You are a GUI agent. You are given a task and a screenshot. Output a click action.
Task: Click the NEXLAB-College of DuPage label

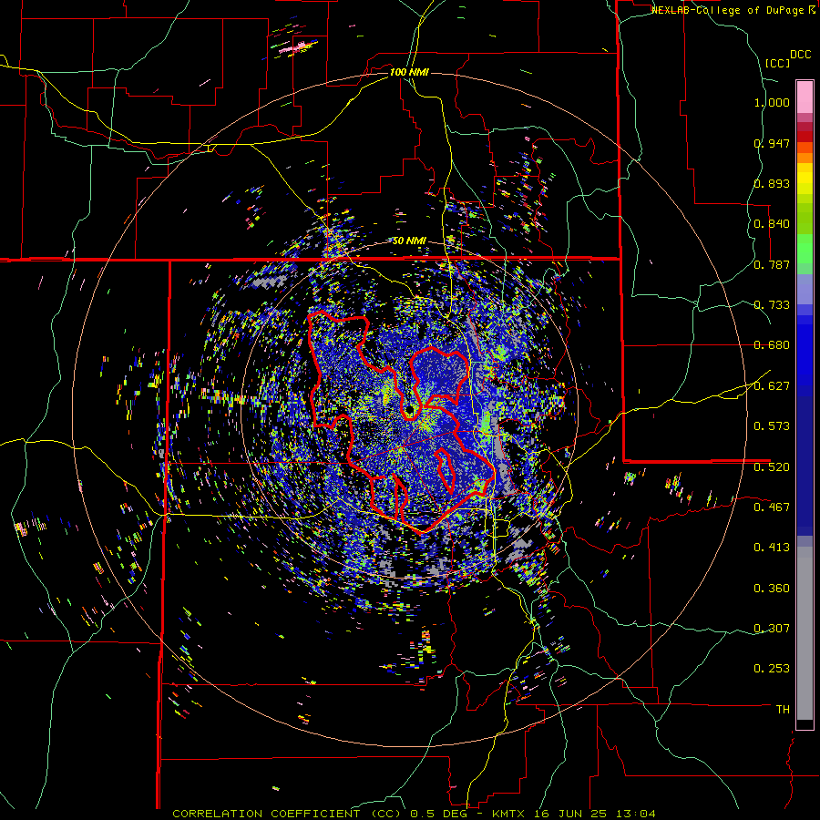727,10
